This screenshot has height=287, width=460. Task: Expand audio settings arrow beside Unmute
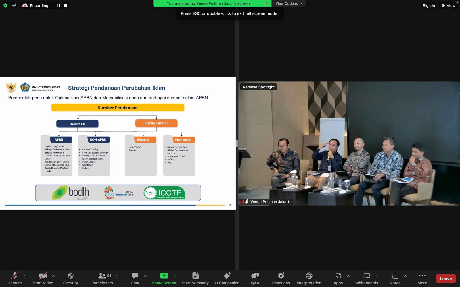pos(25,276)
